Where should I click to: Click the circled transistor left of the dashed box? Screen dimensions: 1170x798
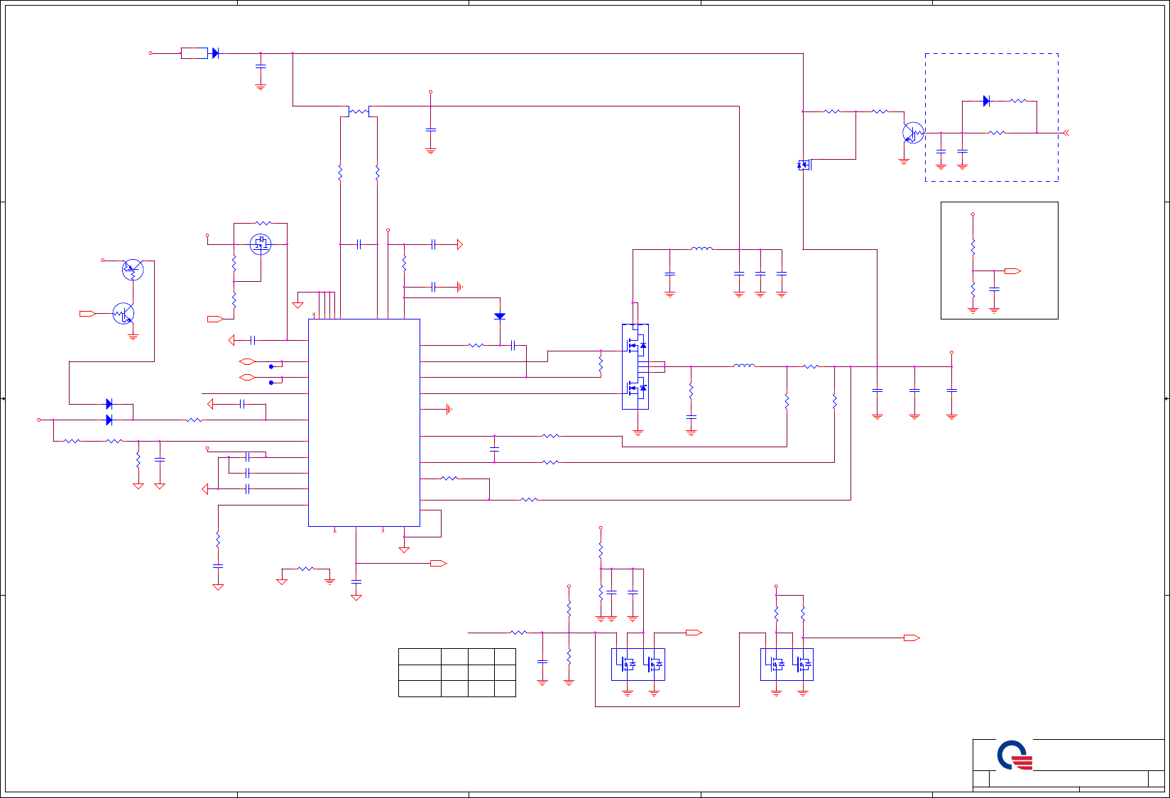coord(913,133)
